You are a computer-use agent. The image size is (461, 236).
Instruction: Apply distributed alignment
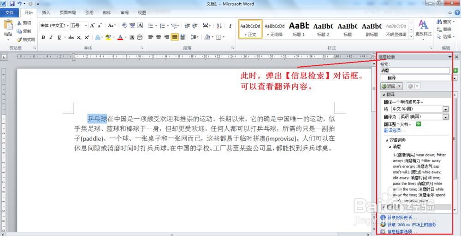coord(183,37)
